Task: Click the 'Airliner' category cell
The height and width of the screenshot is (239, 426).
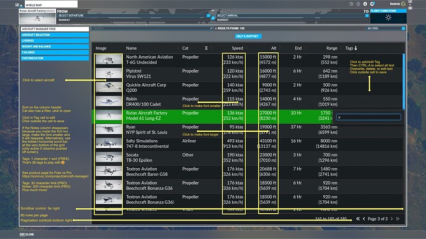Action: [x=189, y=141]
